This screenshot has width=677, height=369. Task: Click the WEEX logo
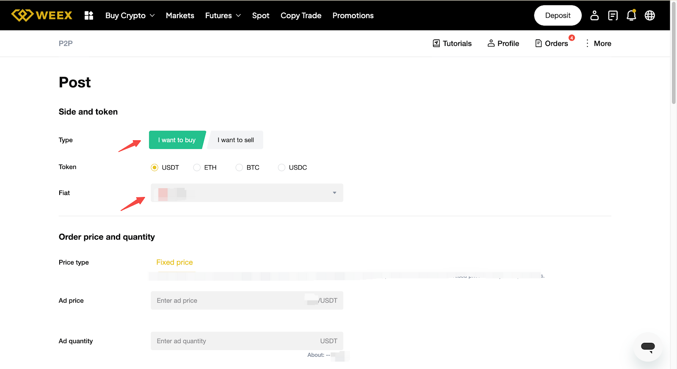pos(41,15)
